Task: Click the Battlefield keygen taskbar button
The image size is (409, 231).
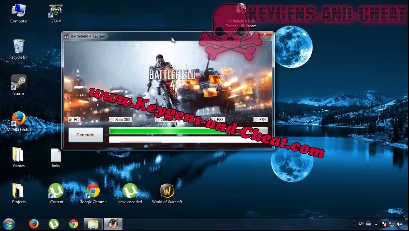Action: (113, 224)
